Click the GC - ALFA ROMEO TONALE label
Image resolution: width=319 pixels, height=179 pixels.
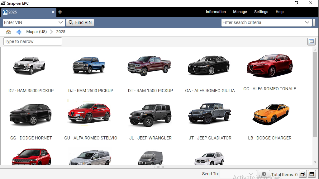click(x=270, y=89)
